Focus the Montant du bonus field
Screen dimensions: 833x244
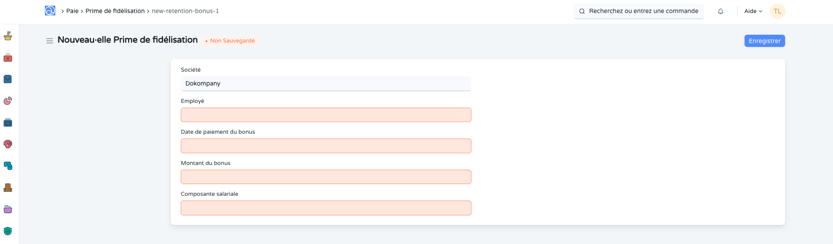tap(326, 177)
